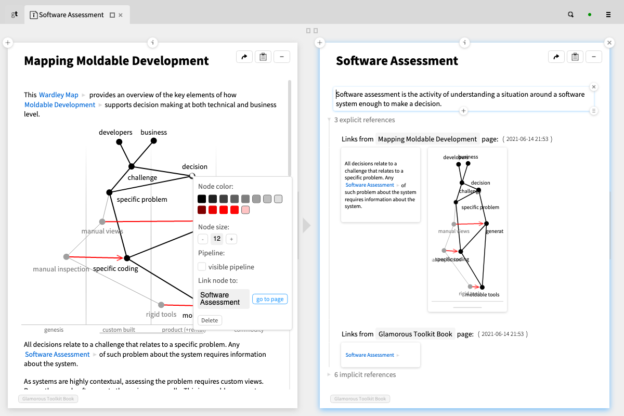The height and width of the screenshot is (416, 624).
Task: Select the developers node in the map
Action: (x=119, y=141)
